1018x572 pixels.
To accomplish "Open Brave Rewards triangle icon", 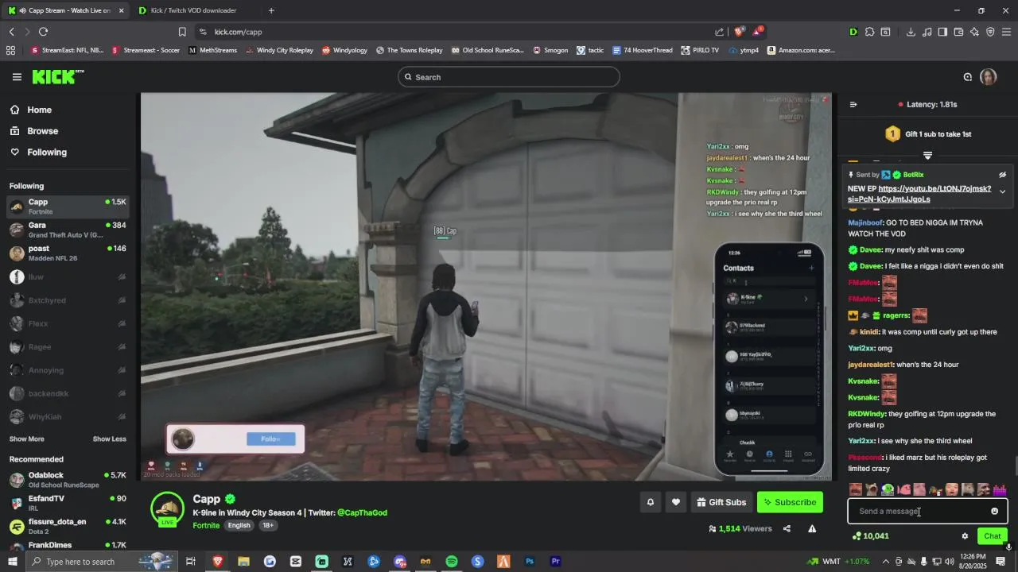I will 757,32.
